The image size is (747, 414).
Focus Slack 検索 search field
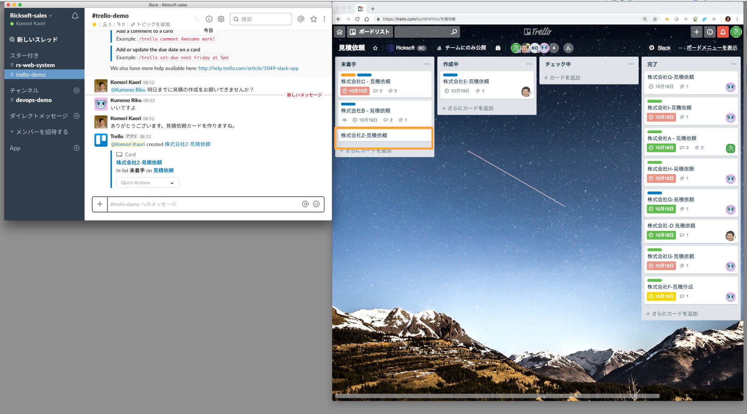(x=261, y=19)
